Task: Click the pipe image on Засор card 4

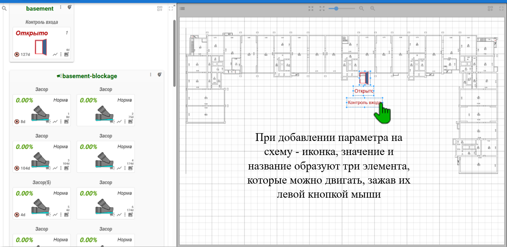Action: pyautogui.click(x=105, y=160)
